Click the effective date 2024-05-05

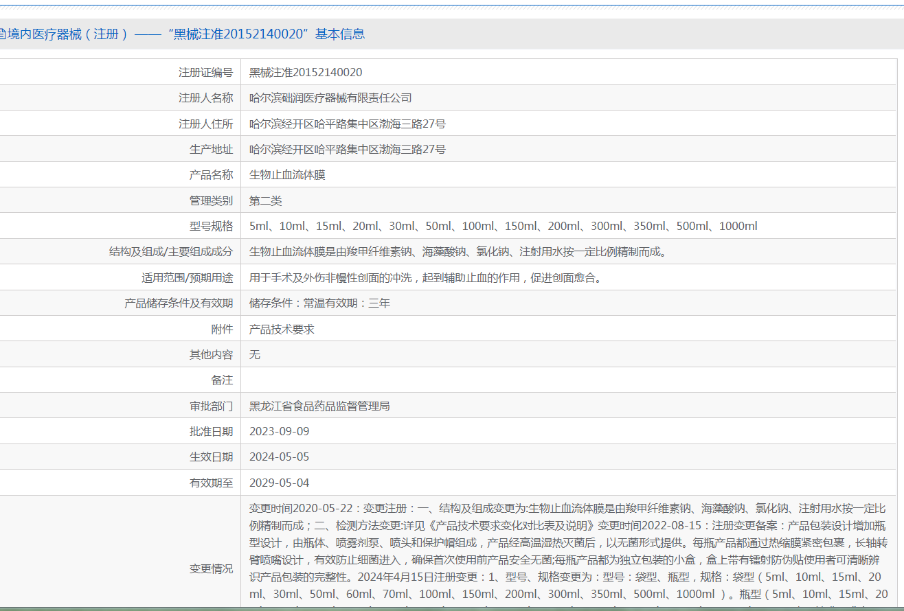click(279, 457)
